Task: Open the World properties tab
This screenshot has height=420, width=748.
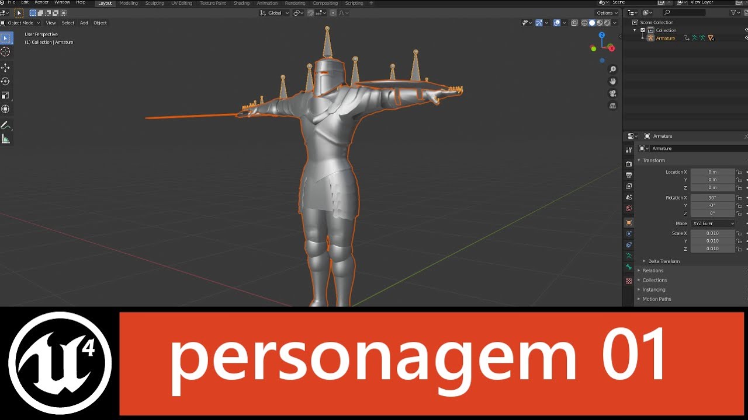Action: (x=629, y=208)
